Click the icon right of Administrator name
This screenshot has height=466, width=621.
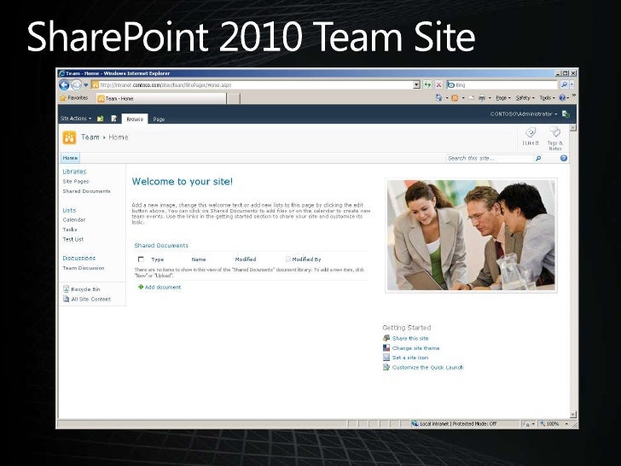(566, 114)
